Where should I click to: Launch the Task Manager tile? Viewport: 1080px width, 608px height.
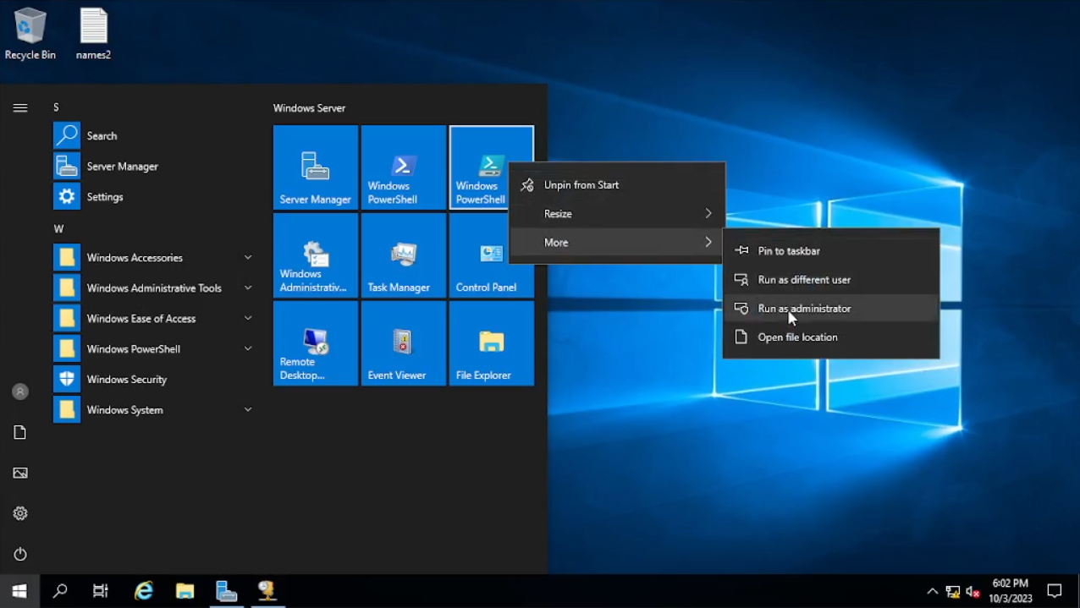[403, 255]
